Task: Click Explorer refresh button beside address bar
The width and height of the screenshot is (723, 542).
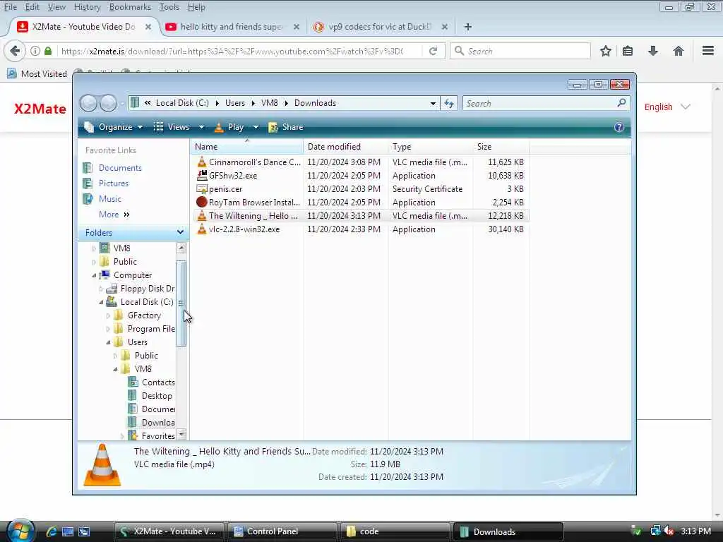Action: coord(448,103)
